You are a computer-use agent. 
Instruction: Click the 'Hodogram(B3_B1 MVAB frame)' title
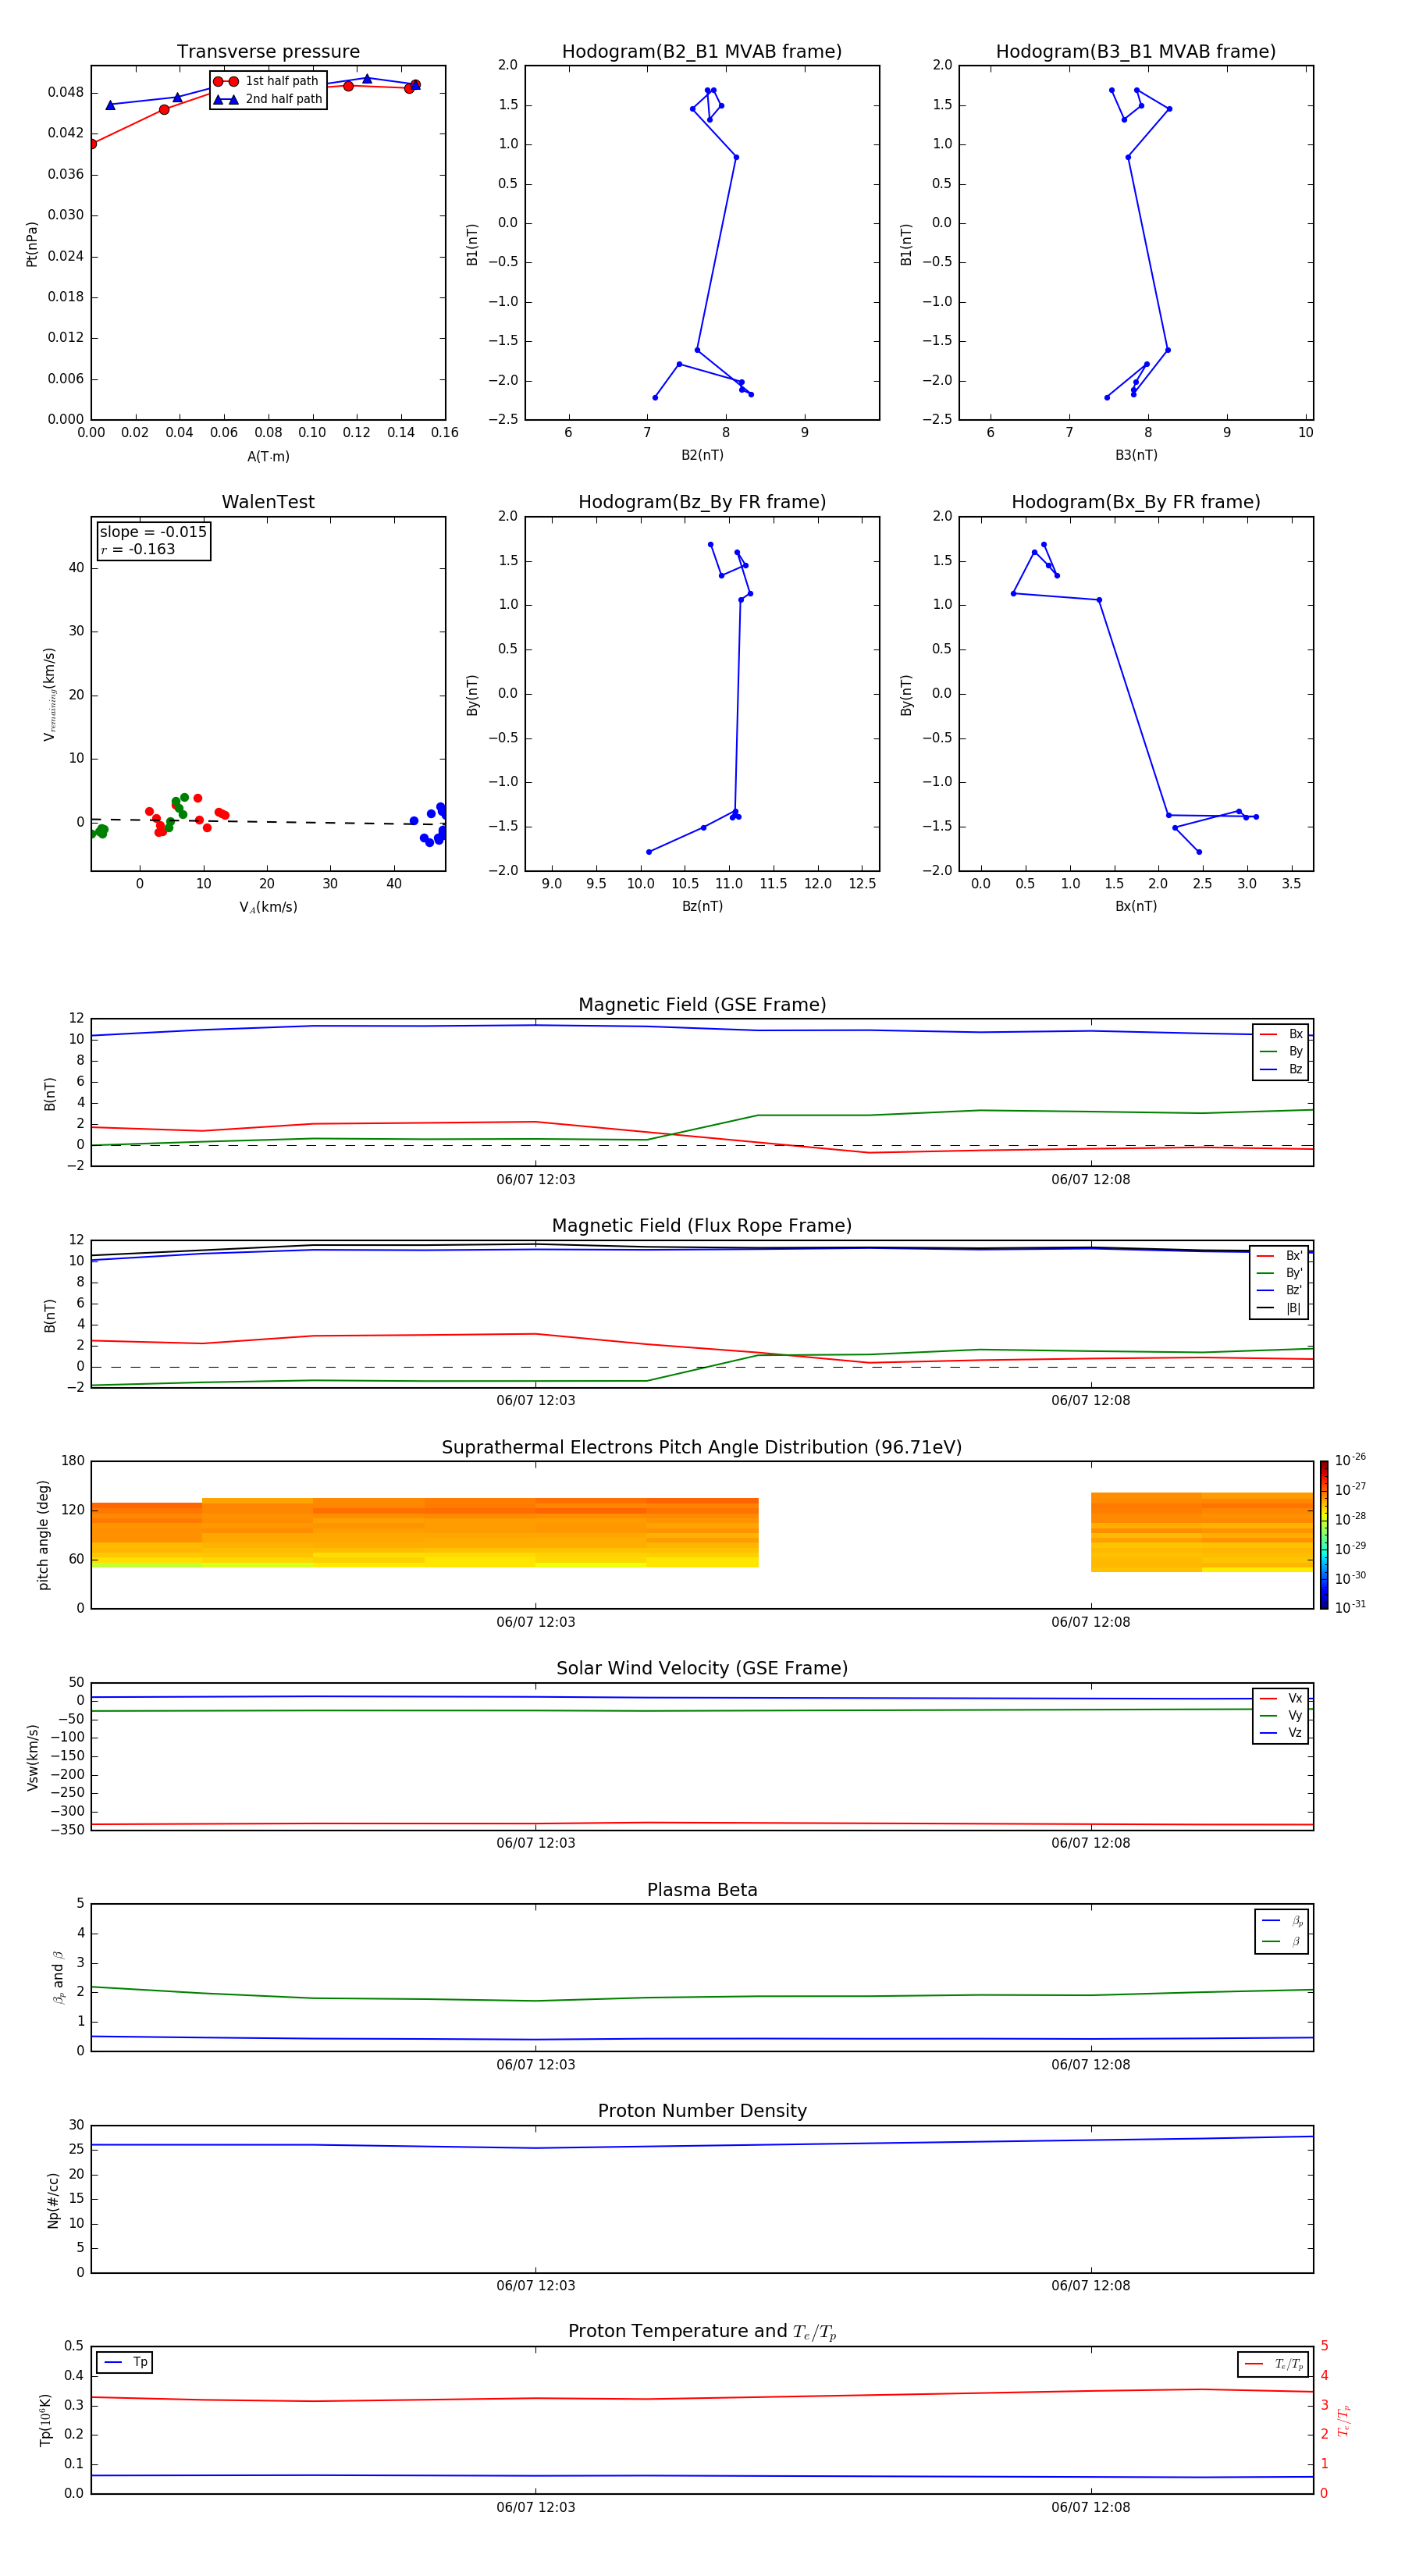[x=1136, y=52]
